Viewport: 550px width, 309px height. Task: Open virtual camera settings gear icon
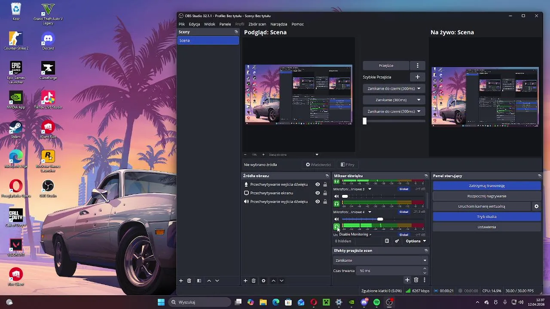point(536,206)
